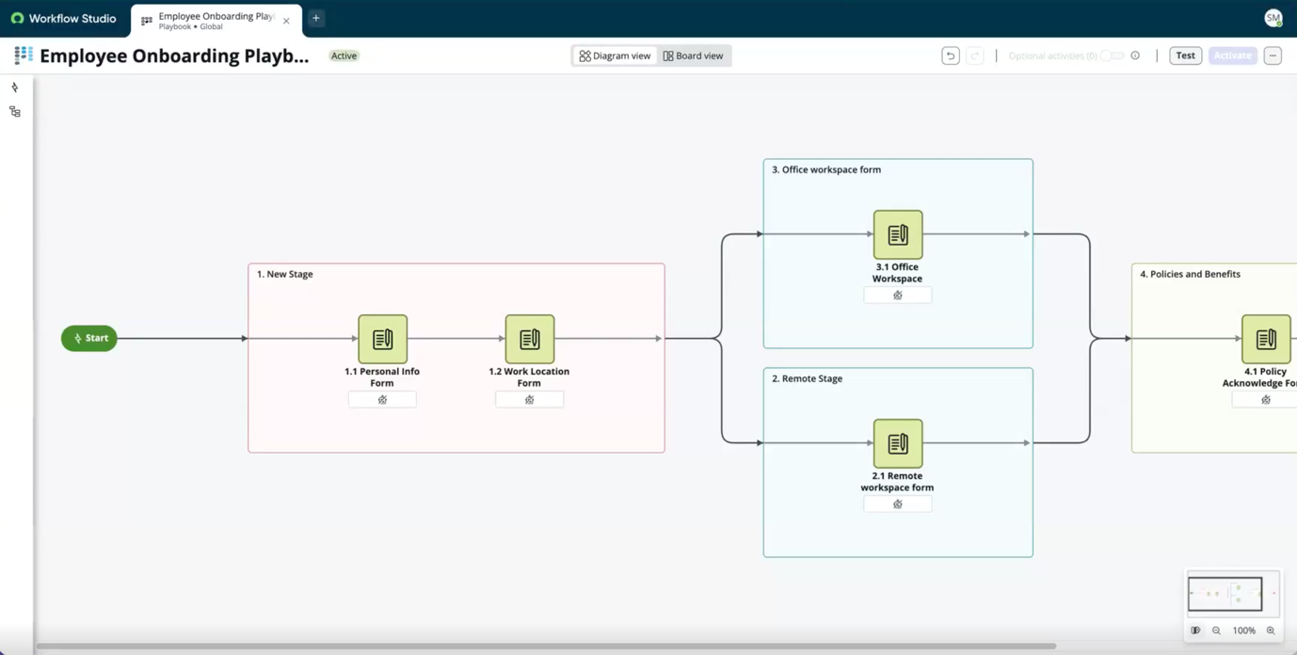Image resolution: width=1297 pixels, height=655 pixels.
Task: Select the '1. New Stage' header
Action: (x=285, y=274)
